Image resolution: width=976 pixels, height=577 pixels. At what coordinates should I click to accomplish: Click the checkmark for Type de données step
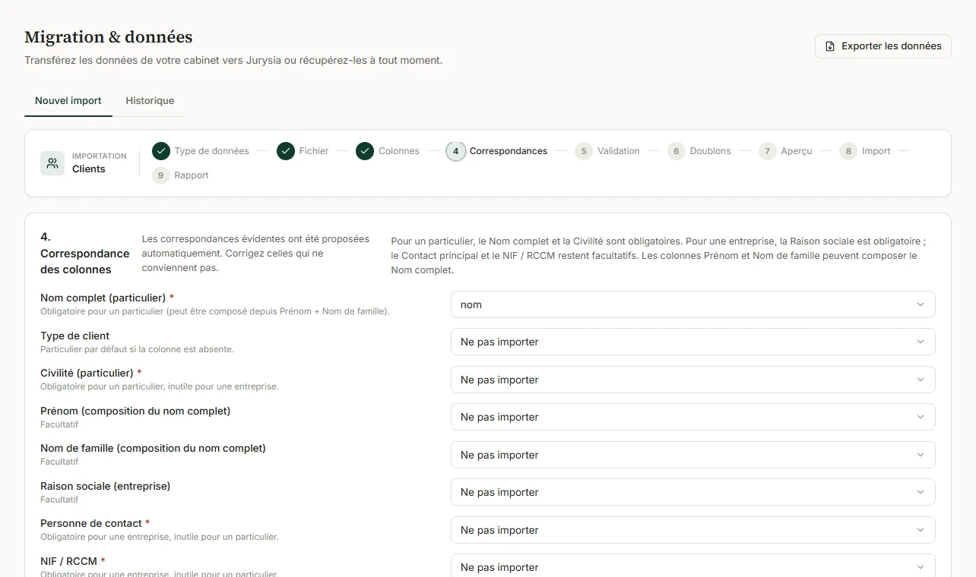[160, 151]
